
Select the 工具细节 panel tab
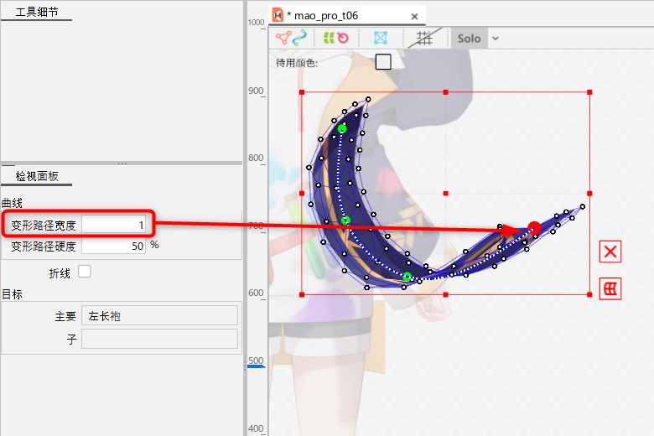point(37,12)
